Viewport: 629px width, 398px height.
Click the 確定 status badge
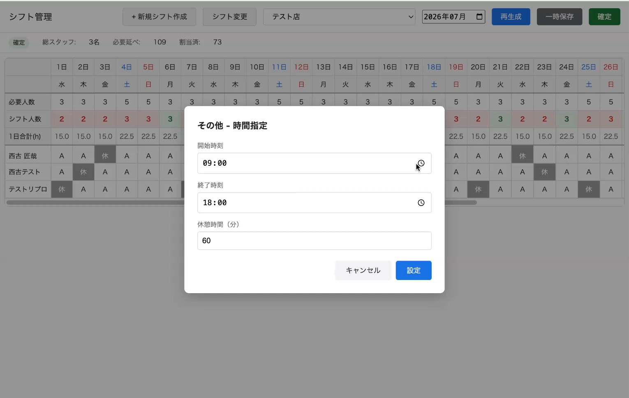pos(19,42)
